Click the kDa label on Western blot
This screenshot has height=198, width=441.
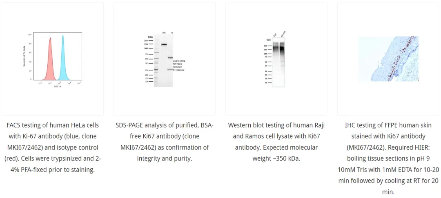tap(268, 40)
